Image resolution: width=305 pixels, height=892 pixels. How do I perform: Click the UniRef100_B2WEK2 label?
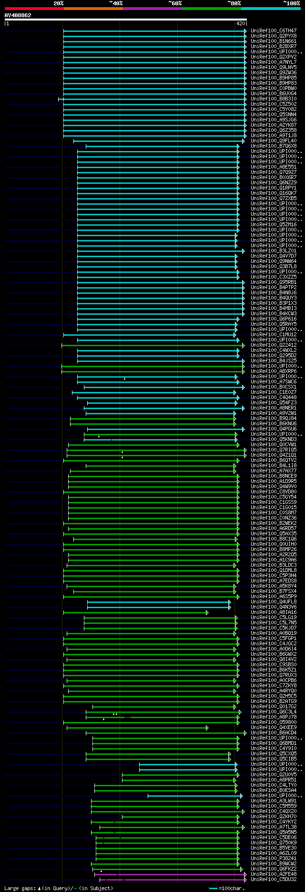[274, 523]
